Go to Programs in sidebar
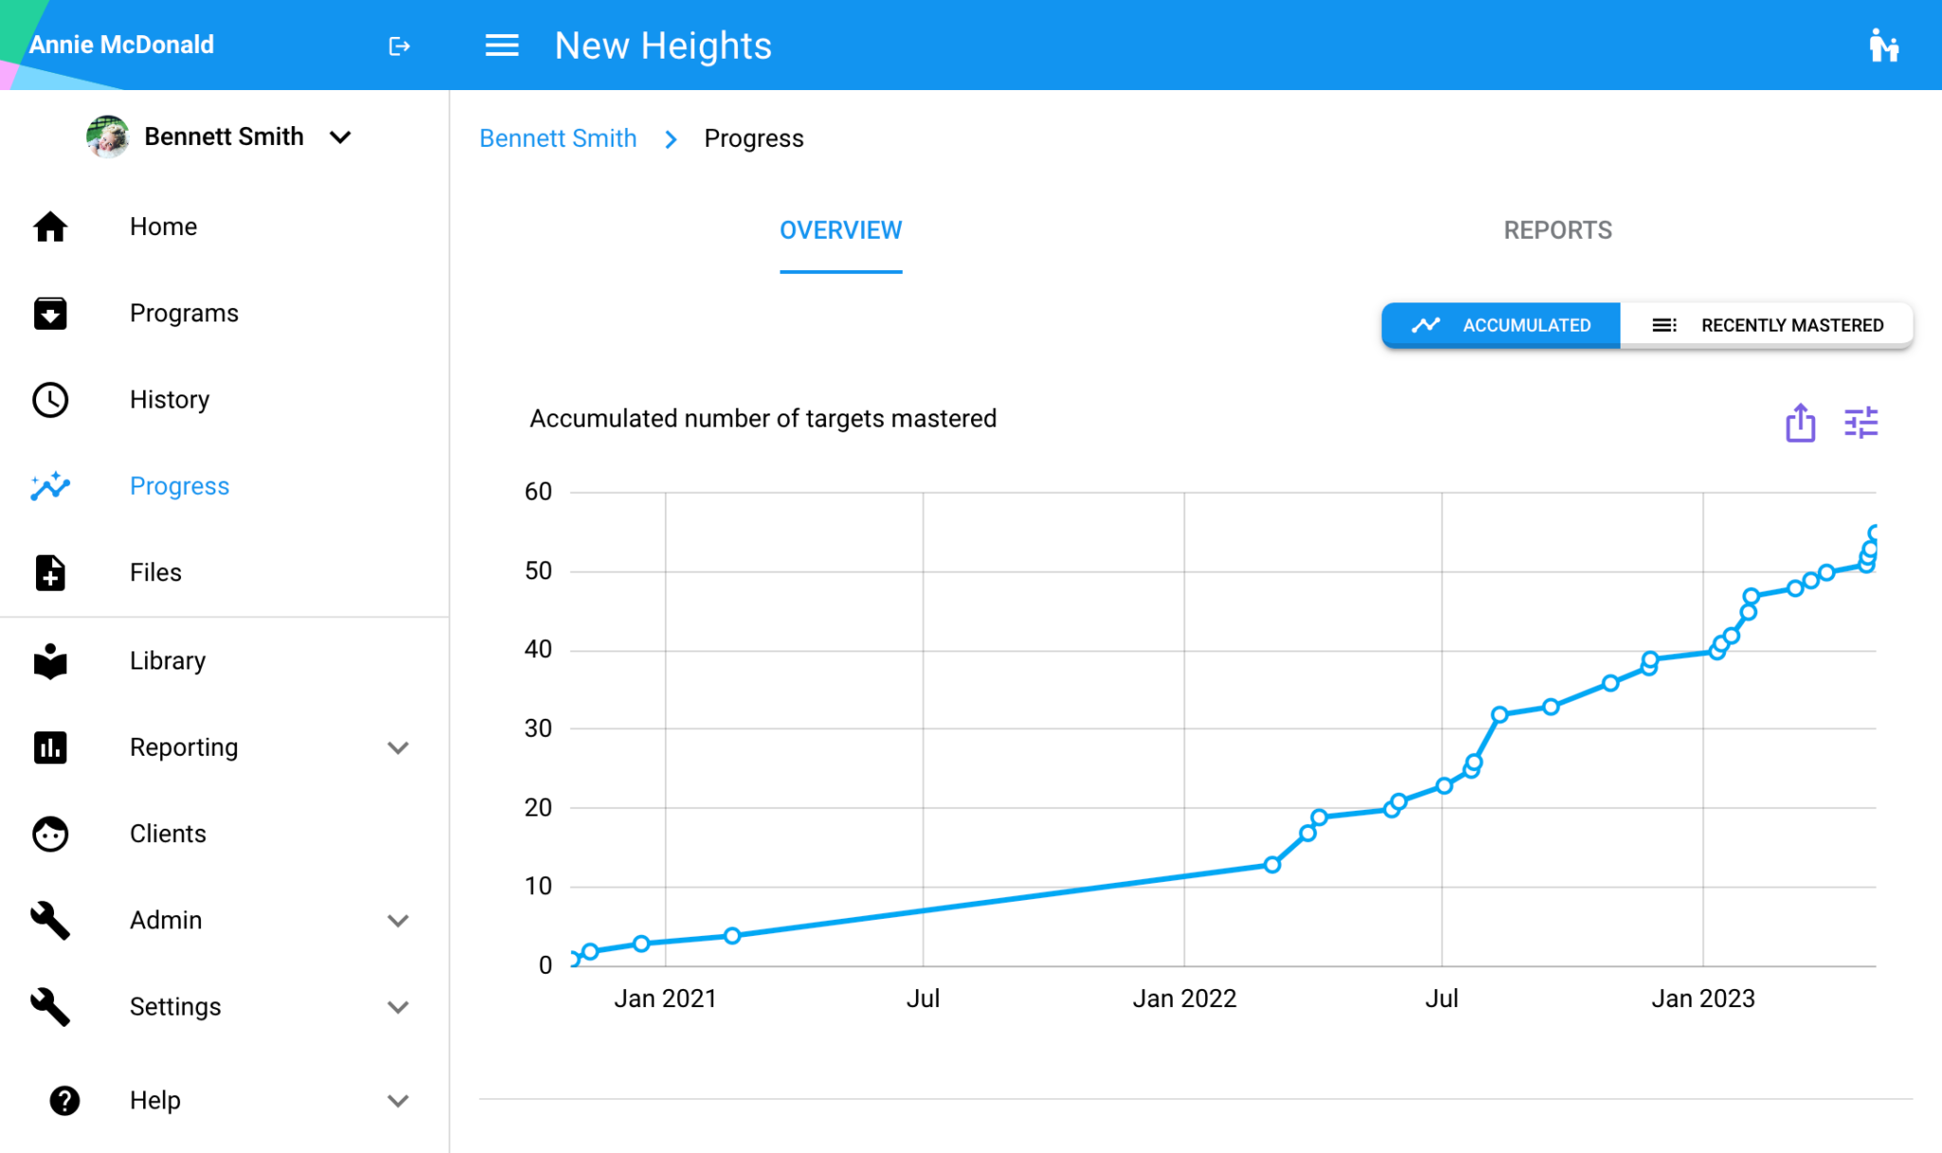Viewport: 1942px width, 1153px height. 184,313
